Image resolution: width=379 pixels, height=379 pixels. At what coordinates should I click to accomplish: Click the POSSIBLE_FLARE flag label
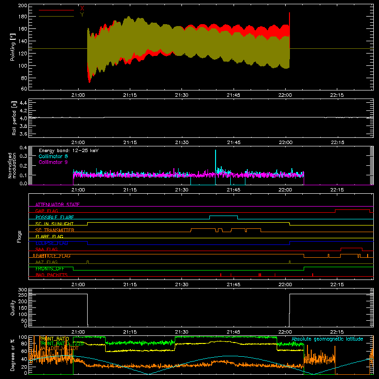coord(54,217)
